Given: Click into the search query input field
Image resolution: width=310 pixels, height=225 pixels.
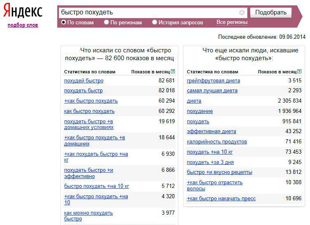Looking at the screenshot, I should pos(148,12).
